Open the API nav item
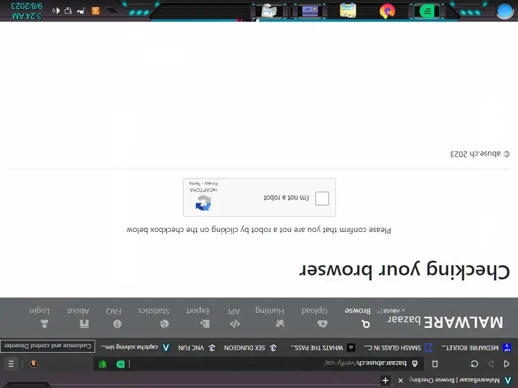This screenshot has width=518, height=388. coord(234,311)
